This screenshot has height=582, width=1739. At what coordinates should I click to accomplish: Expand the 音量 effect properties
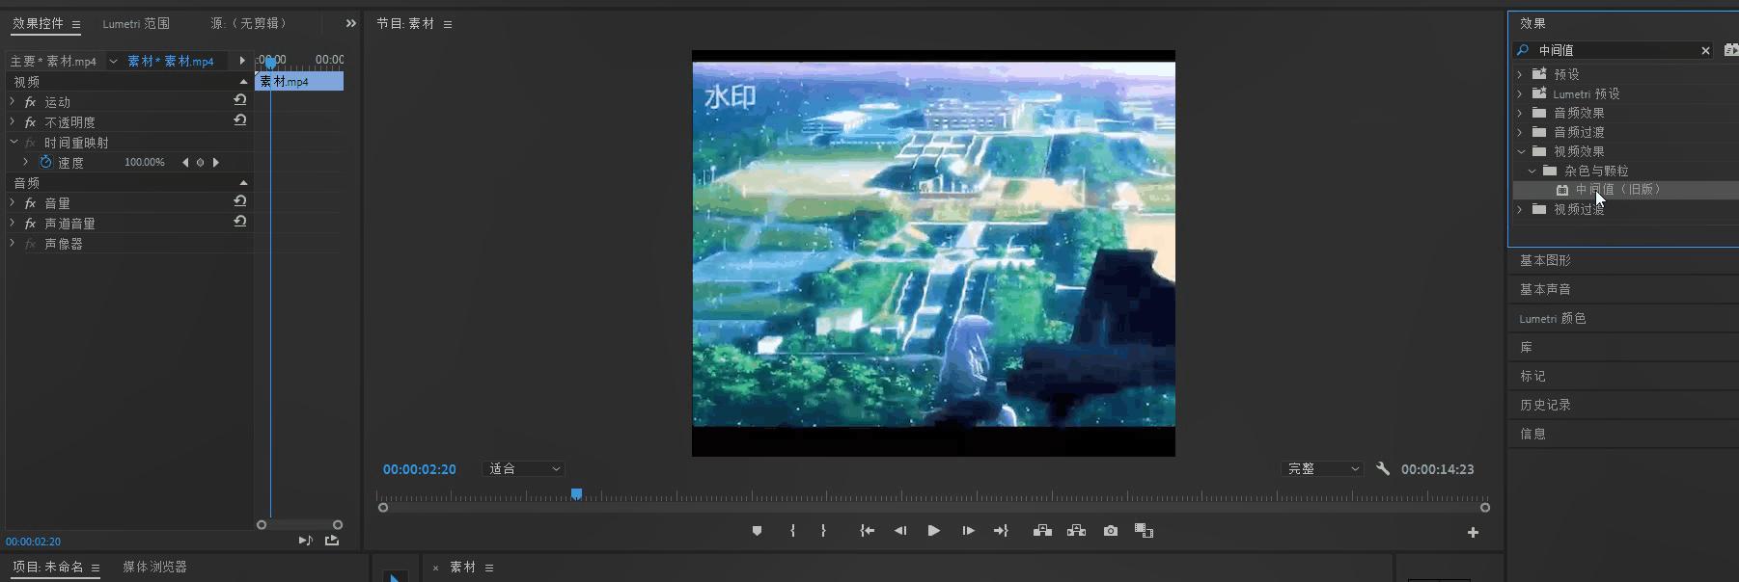tap(13, 202)
